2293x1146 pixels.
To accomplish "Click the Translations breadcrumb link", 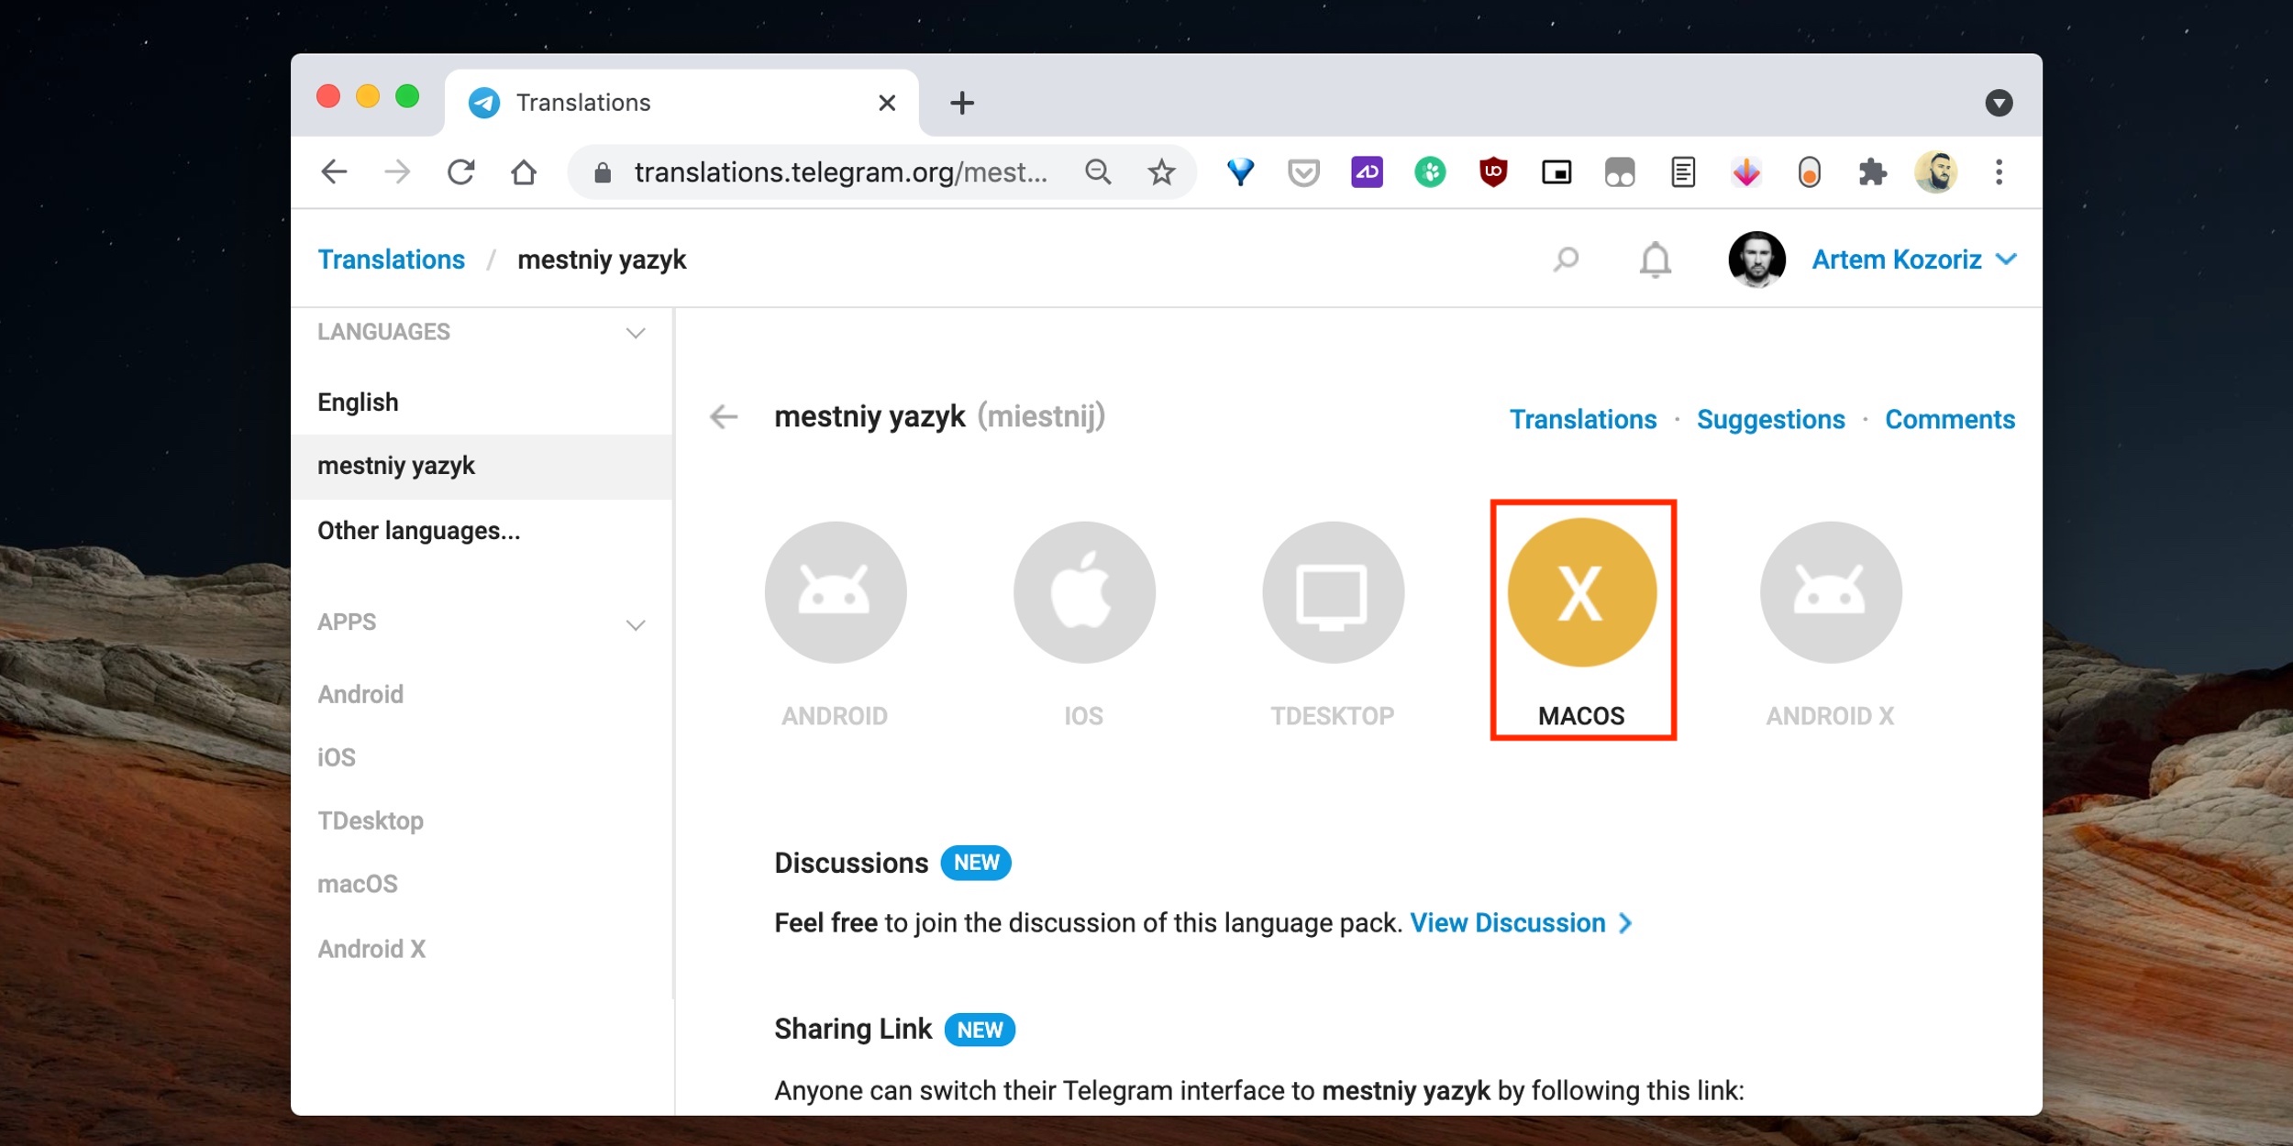I will click(x=393, y=260).
